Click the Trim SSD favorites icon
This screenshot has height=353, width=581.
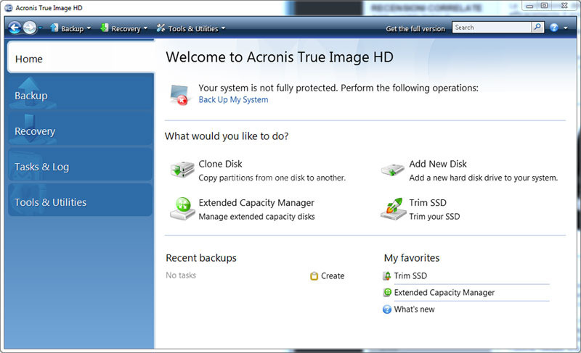[x=387, y=275]
